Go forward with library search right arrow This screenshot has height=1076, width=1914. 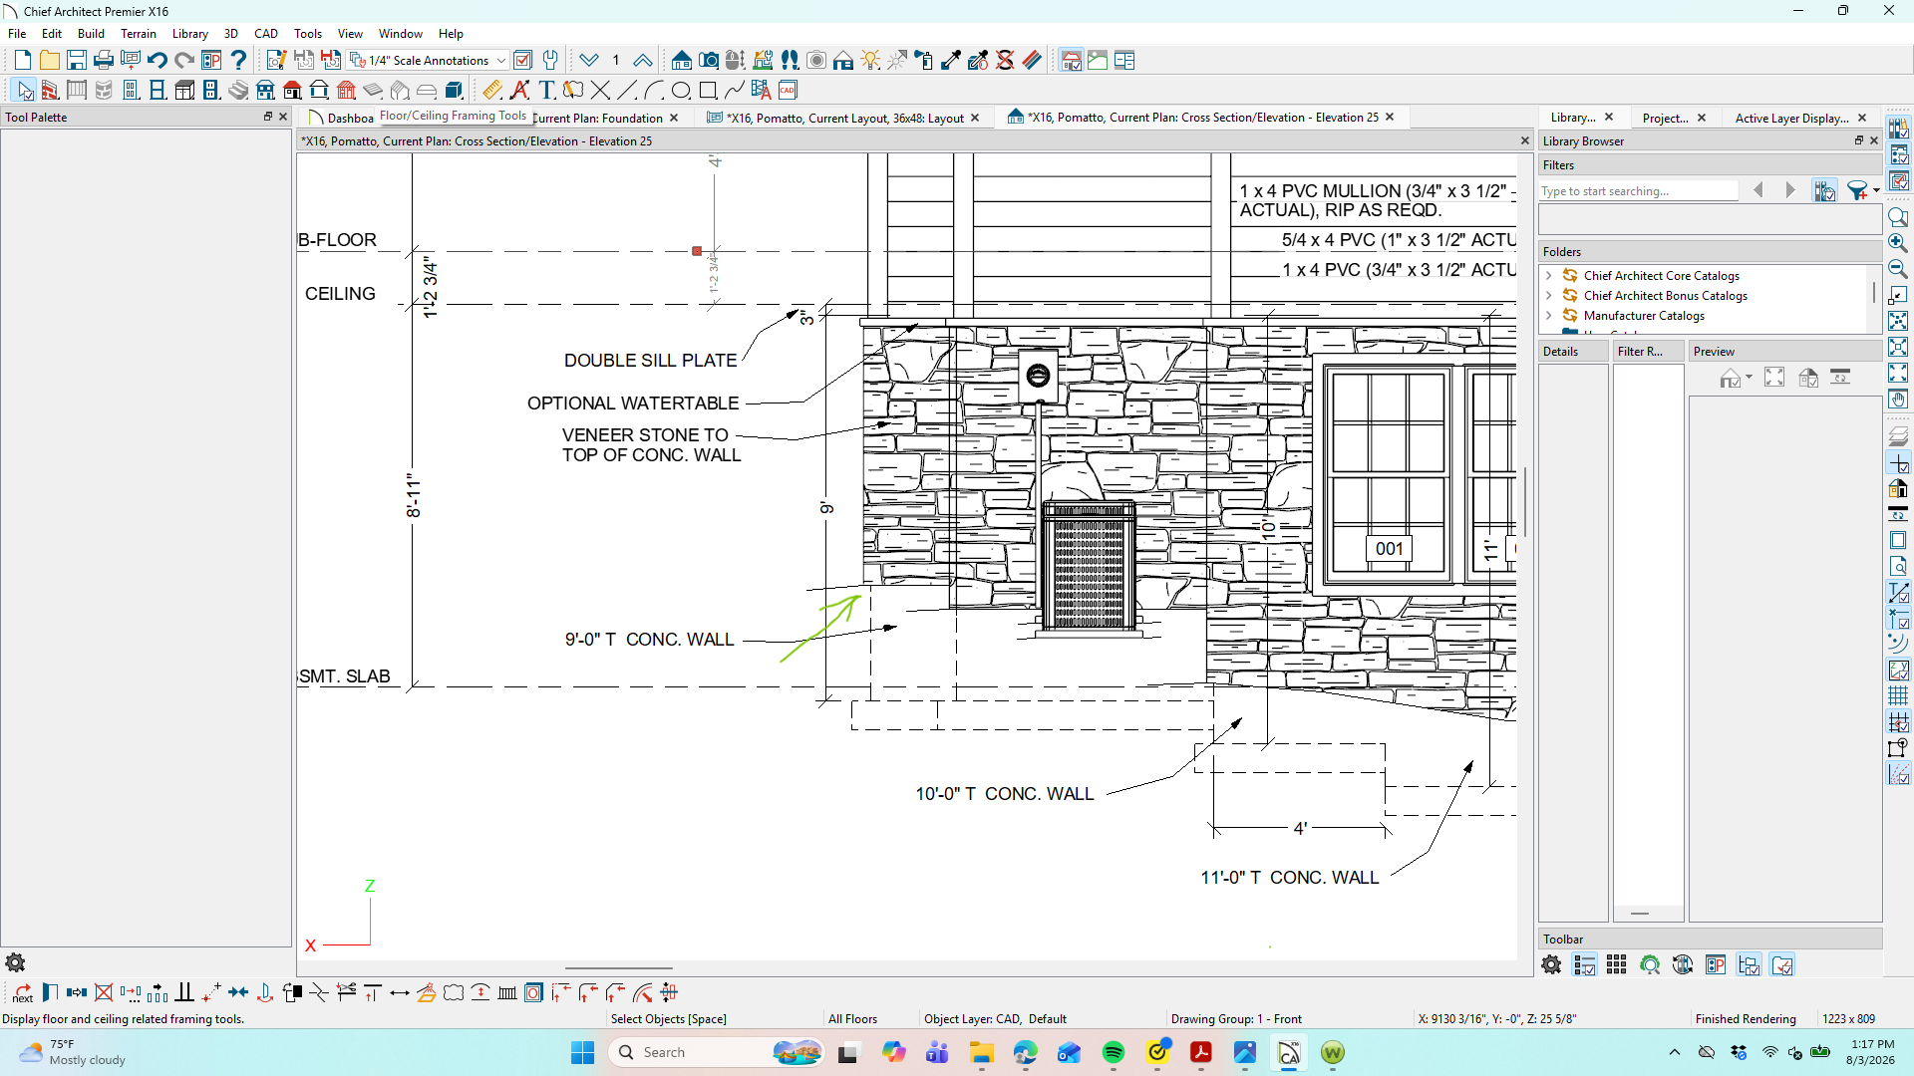click(1790, 190)
